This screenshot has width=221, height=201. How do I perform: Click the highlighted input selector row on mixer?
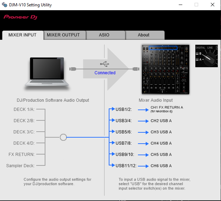163,48
